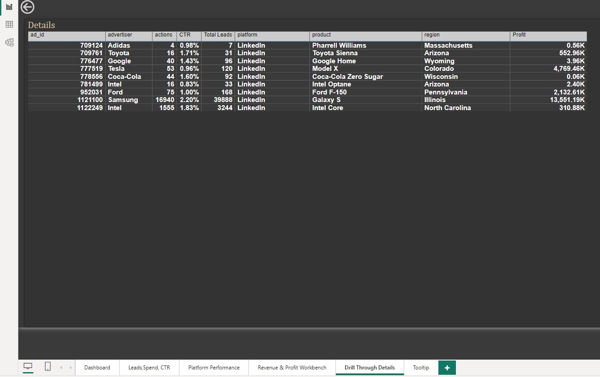Click the Details table title
The image size is (600, 377).
(41, 25)
